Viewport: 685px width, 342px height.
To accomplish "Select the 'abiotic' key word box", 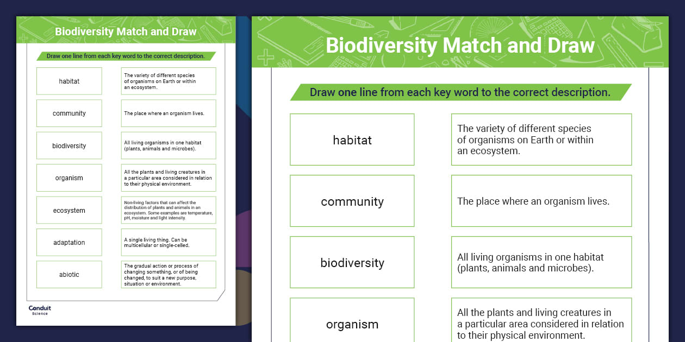I will (69, 274).
